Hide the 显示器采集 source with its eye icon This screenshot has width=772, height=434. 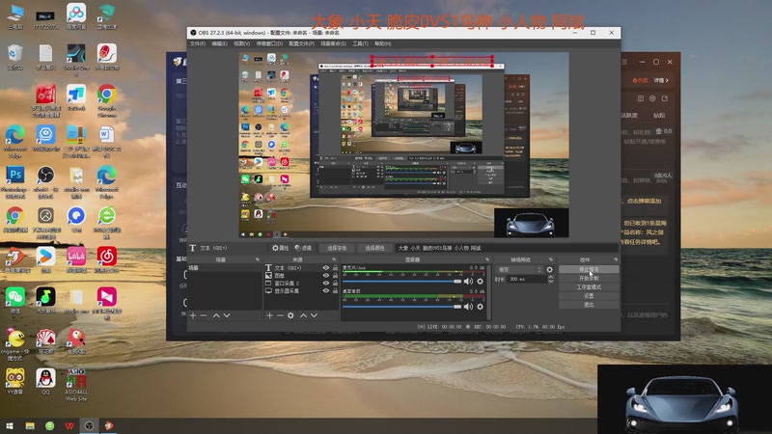[x=325, y=291]
